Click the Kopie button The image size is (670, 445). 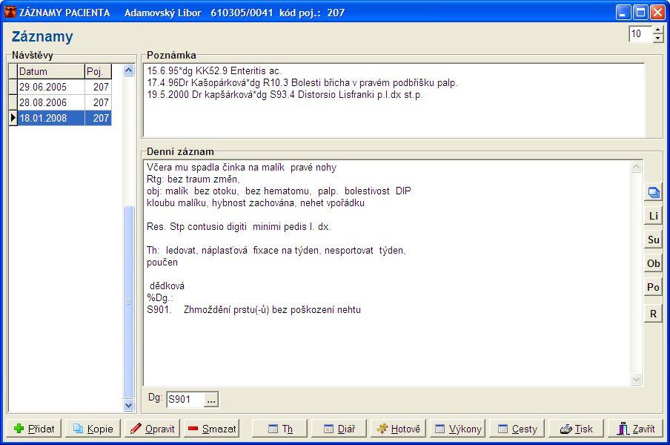click(x=93, y=429)
